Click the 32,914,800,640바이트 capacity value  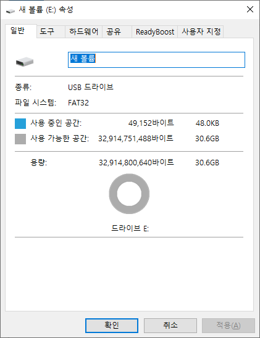tap(136, 162)
